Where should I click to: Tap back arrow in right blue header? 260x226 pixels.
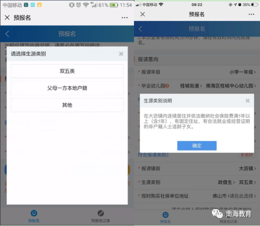pos(140,29)
